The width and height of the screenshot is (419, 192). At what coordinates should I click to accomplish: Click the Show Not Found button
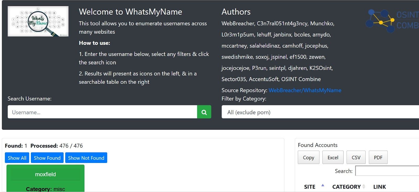[86, 158]
